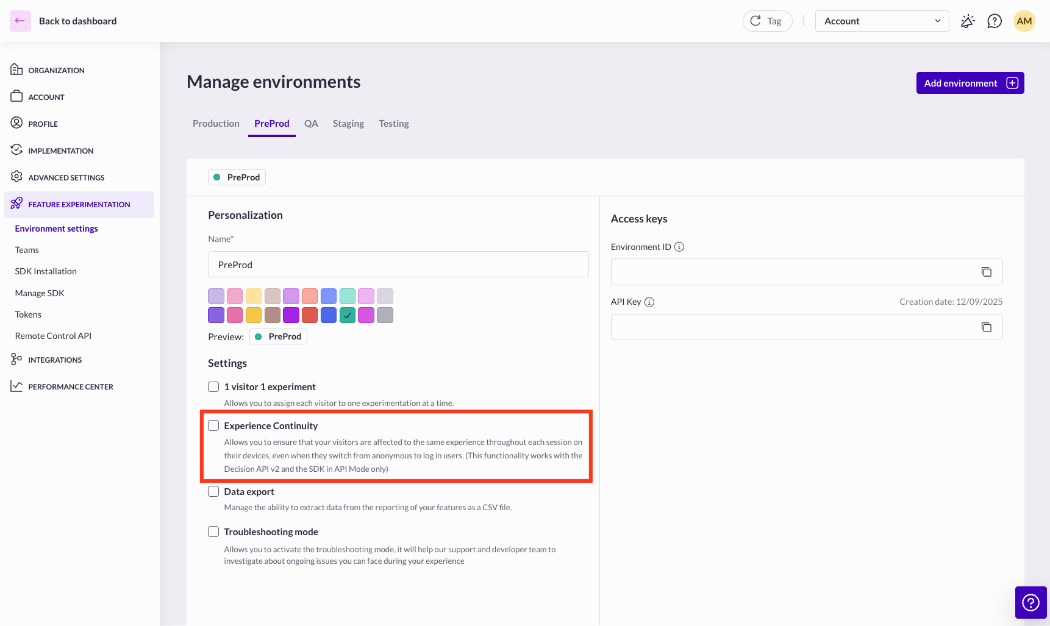Viewport: 1050px width, 626px height.
Task: Expand the Integrations sidebar section
Action: [x=55, y=360]
